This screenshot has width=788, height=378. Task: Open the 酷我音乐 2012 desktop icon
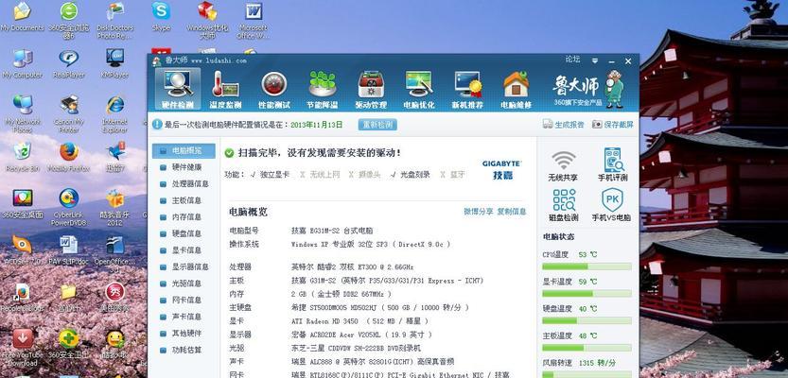tap(115, 207)
